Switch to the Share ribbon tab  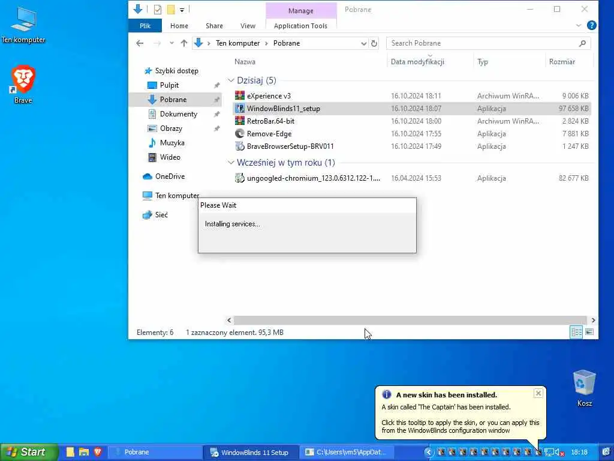click(x=214, y=26)
